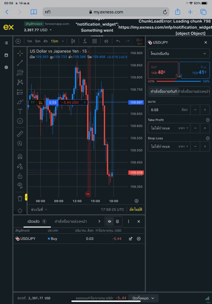Open the order mode dropdown in USD/JPY panel
This screenshot has height=304, width=212.
click(178, 54)
